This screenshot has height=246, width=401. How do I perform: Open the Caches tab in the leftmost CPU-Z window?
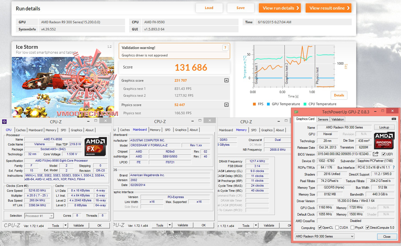coord(21,130)
